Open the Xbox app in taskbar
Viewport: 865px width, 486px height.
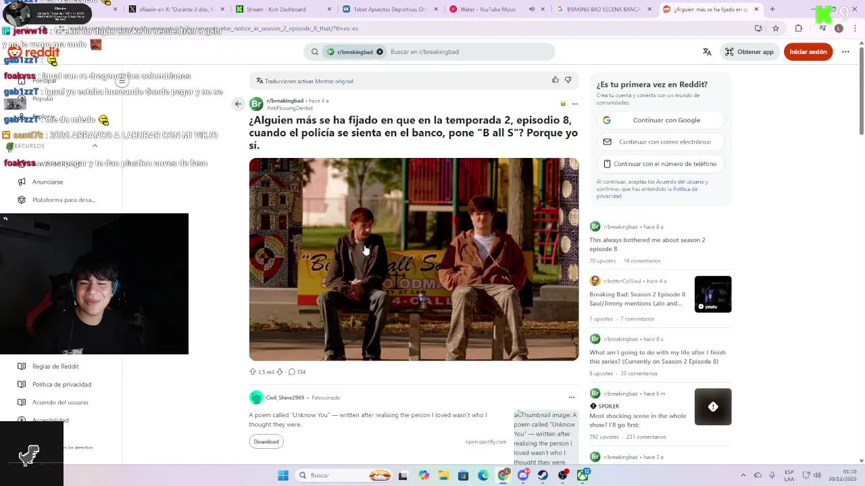coord(583,475)
